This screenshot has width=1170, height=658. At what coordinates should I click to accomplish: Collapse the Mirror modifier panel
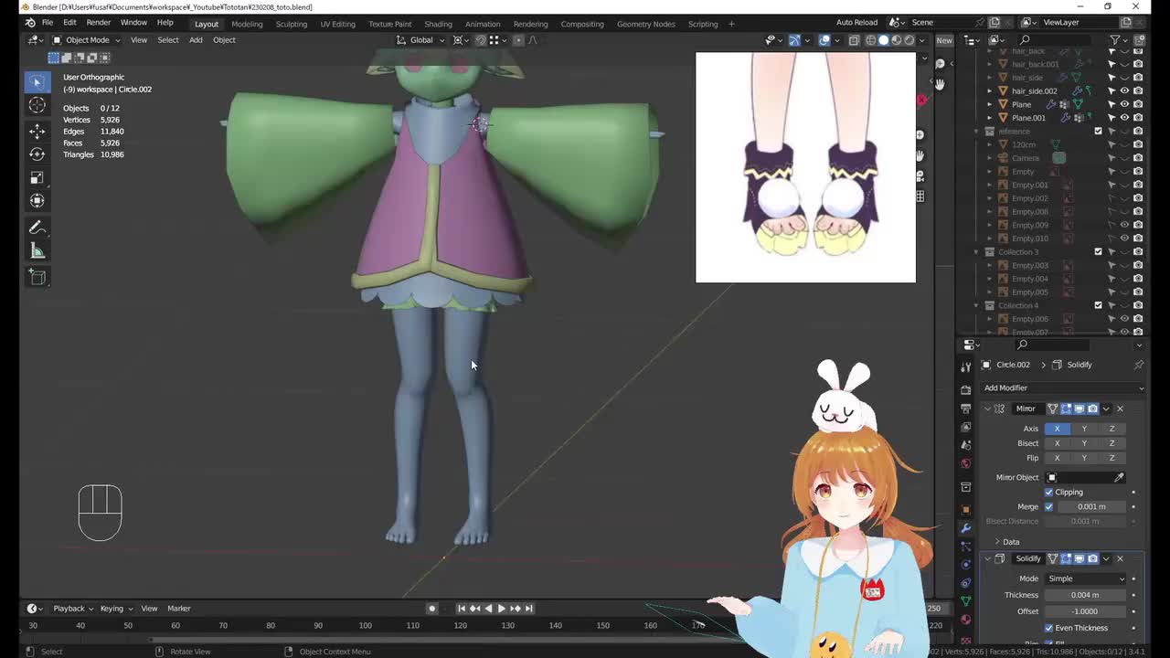pyautogui.click(x=987, y=409)
